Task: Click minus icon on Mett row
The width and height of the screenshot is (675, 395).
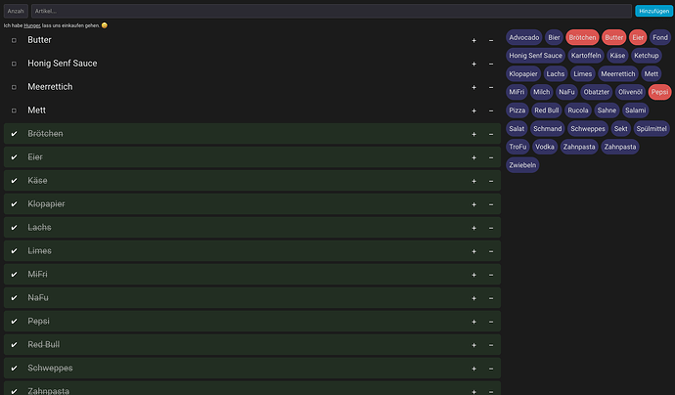Action: pos(491,110)
